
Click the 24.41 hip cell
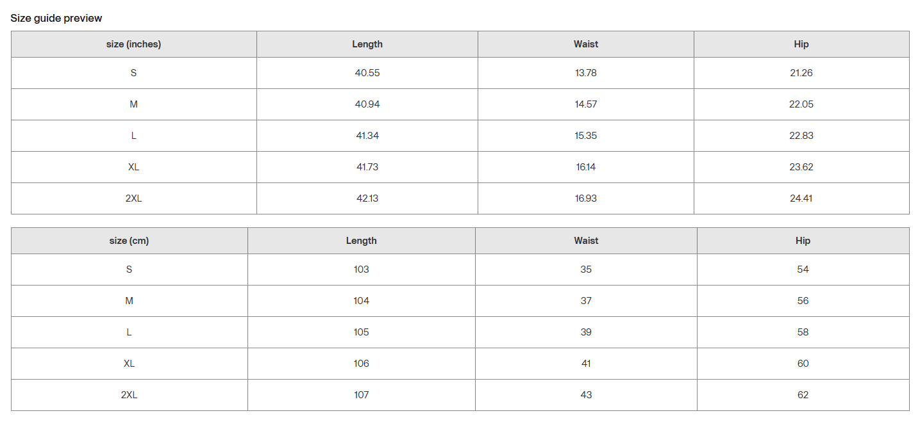point(801,198)
